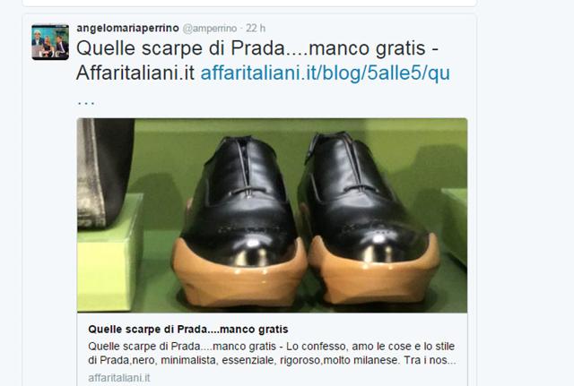The width and height of the screenshot is (574, 386).
Task: Click the truncated ellipsis below the link
Action: [x=86, y=102]
